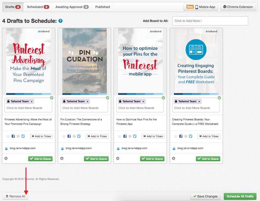260x201 pixels.
Task: Click Schedule All Drafts button
Action: (240, 196)
